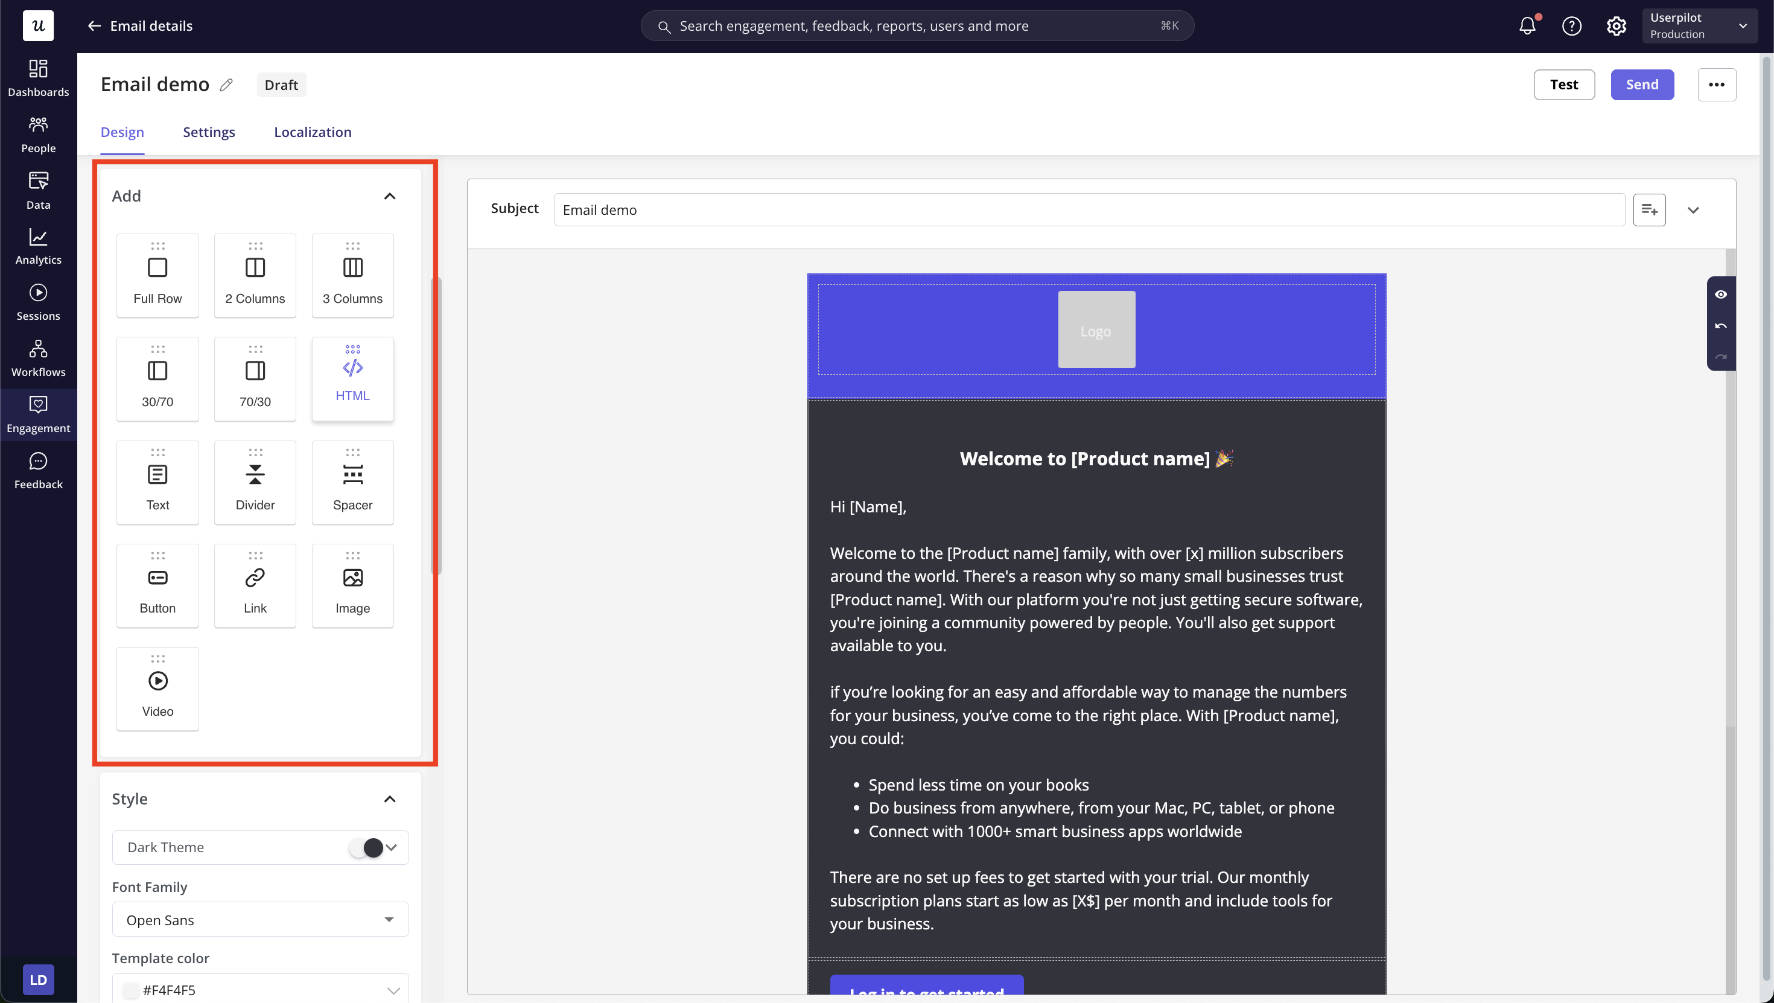This screenshot has width=1774, height=1003.
Task: Click the undo arrow in editor toolbar
Action: [x=1721, y=326]
